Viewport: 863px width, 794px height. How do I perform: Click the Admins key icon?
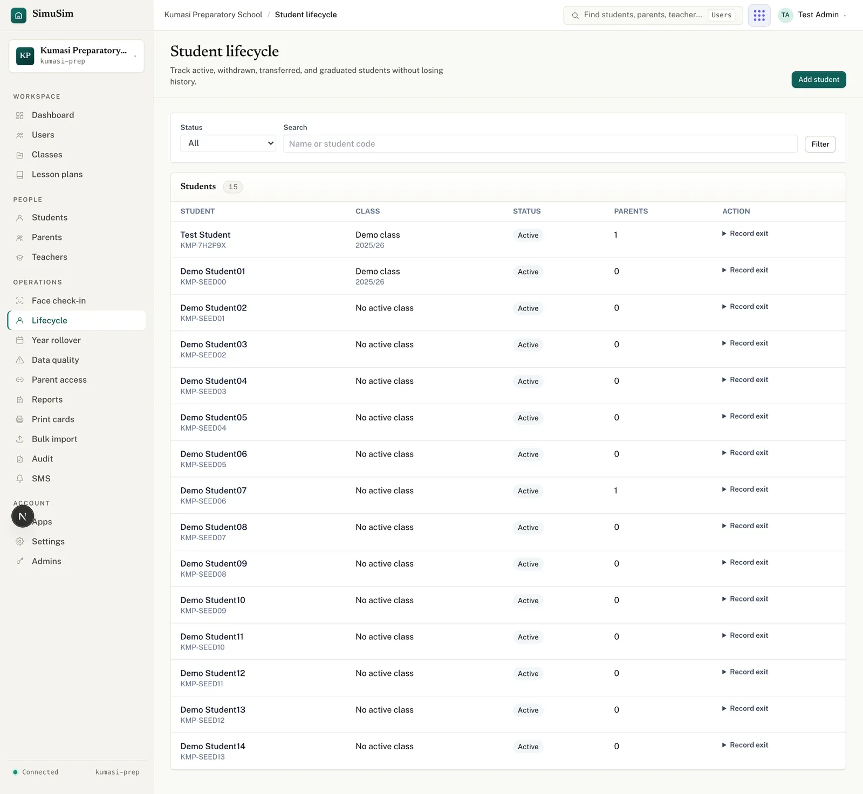(x=20, y=561)
